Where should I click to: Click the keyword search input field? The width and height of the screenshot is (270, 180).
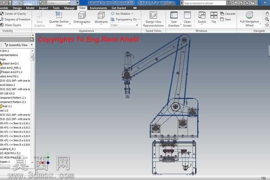point(204,3)
